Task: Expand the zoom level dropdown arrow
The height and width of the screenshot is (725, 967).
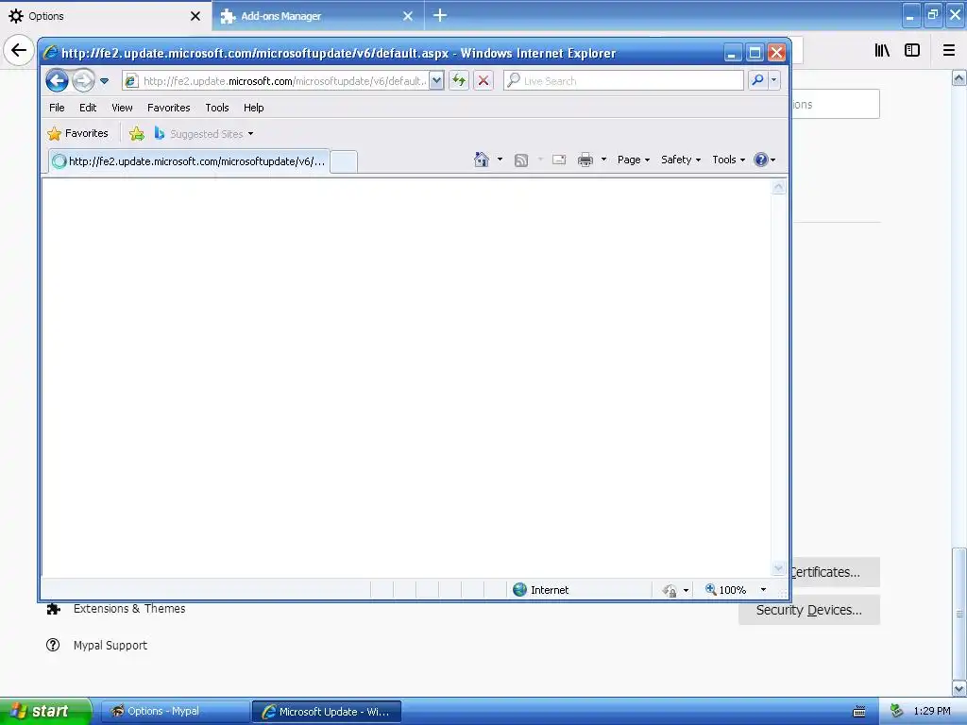Action: pyautogui.click(x=763, y=590)
